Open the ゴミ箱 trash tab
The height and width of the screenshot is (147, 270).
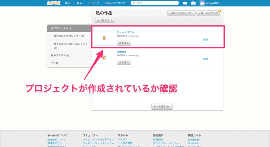(55, 63)
